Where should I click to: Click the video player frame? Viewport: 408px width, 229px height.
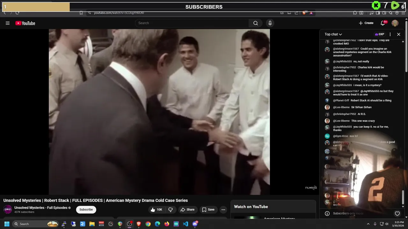pyautogui.click(x=159, y=112)
